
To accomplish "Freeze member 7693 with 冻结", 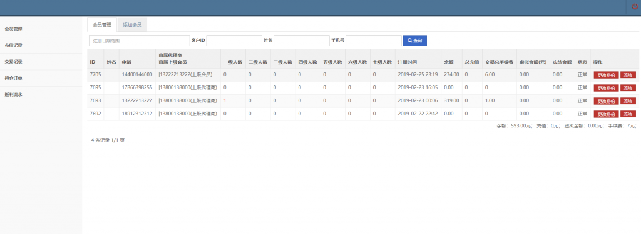I will (x=628, y=101).
